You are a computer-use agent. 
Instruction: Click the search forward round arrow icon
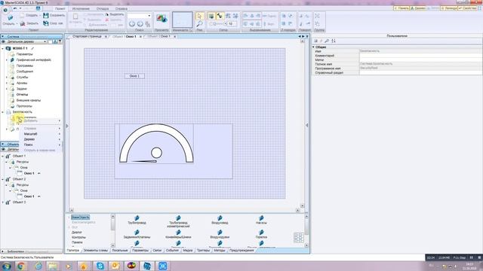[140, 23]
